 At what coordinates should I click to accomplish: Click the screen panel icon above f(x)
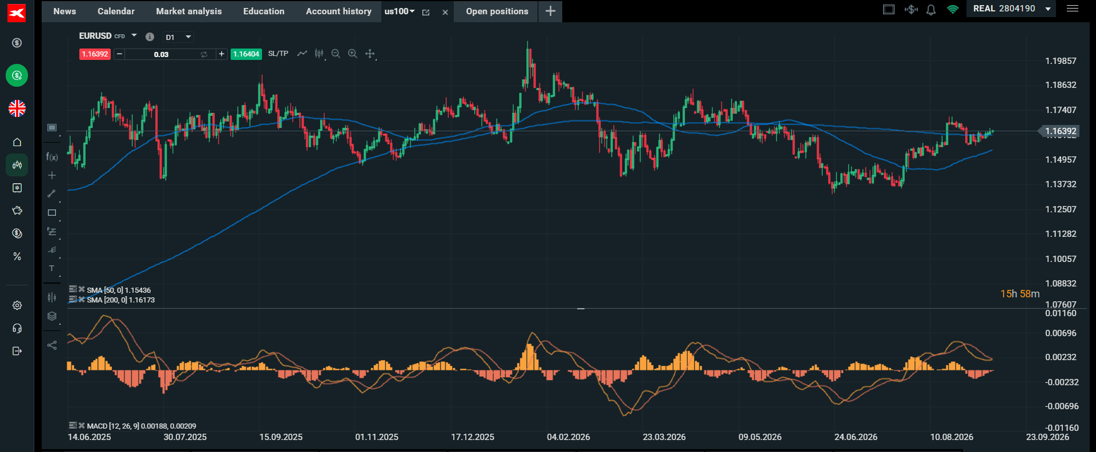(52, 127)
